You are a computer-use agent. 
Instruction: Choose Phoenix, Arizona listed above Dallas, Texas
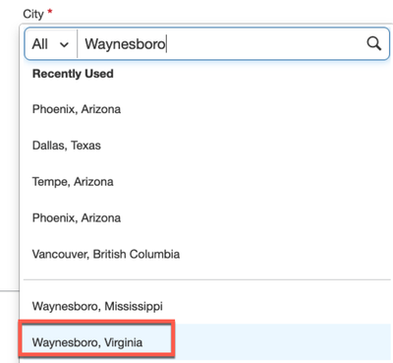point(207,109)
